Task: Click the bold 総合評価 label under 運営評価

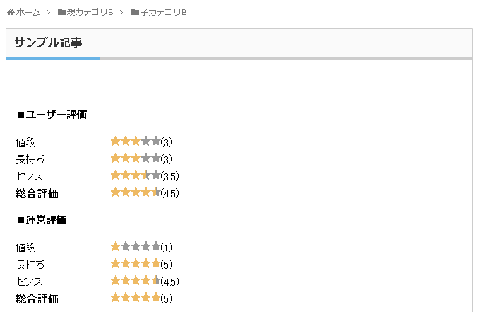Action: point(37,298)
